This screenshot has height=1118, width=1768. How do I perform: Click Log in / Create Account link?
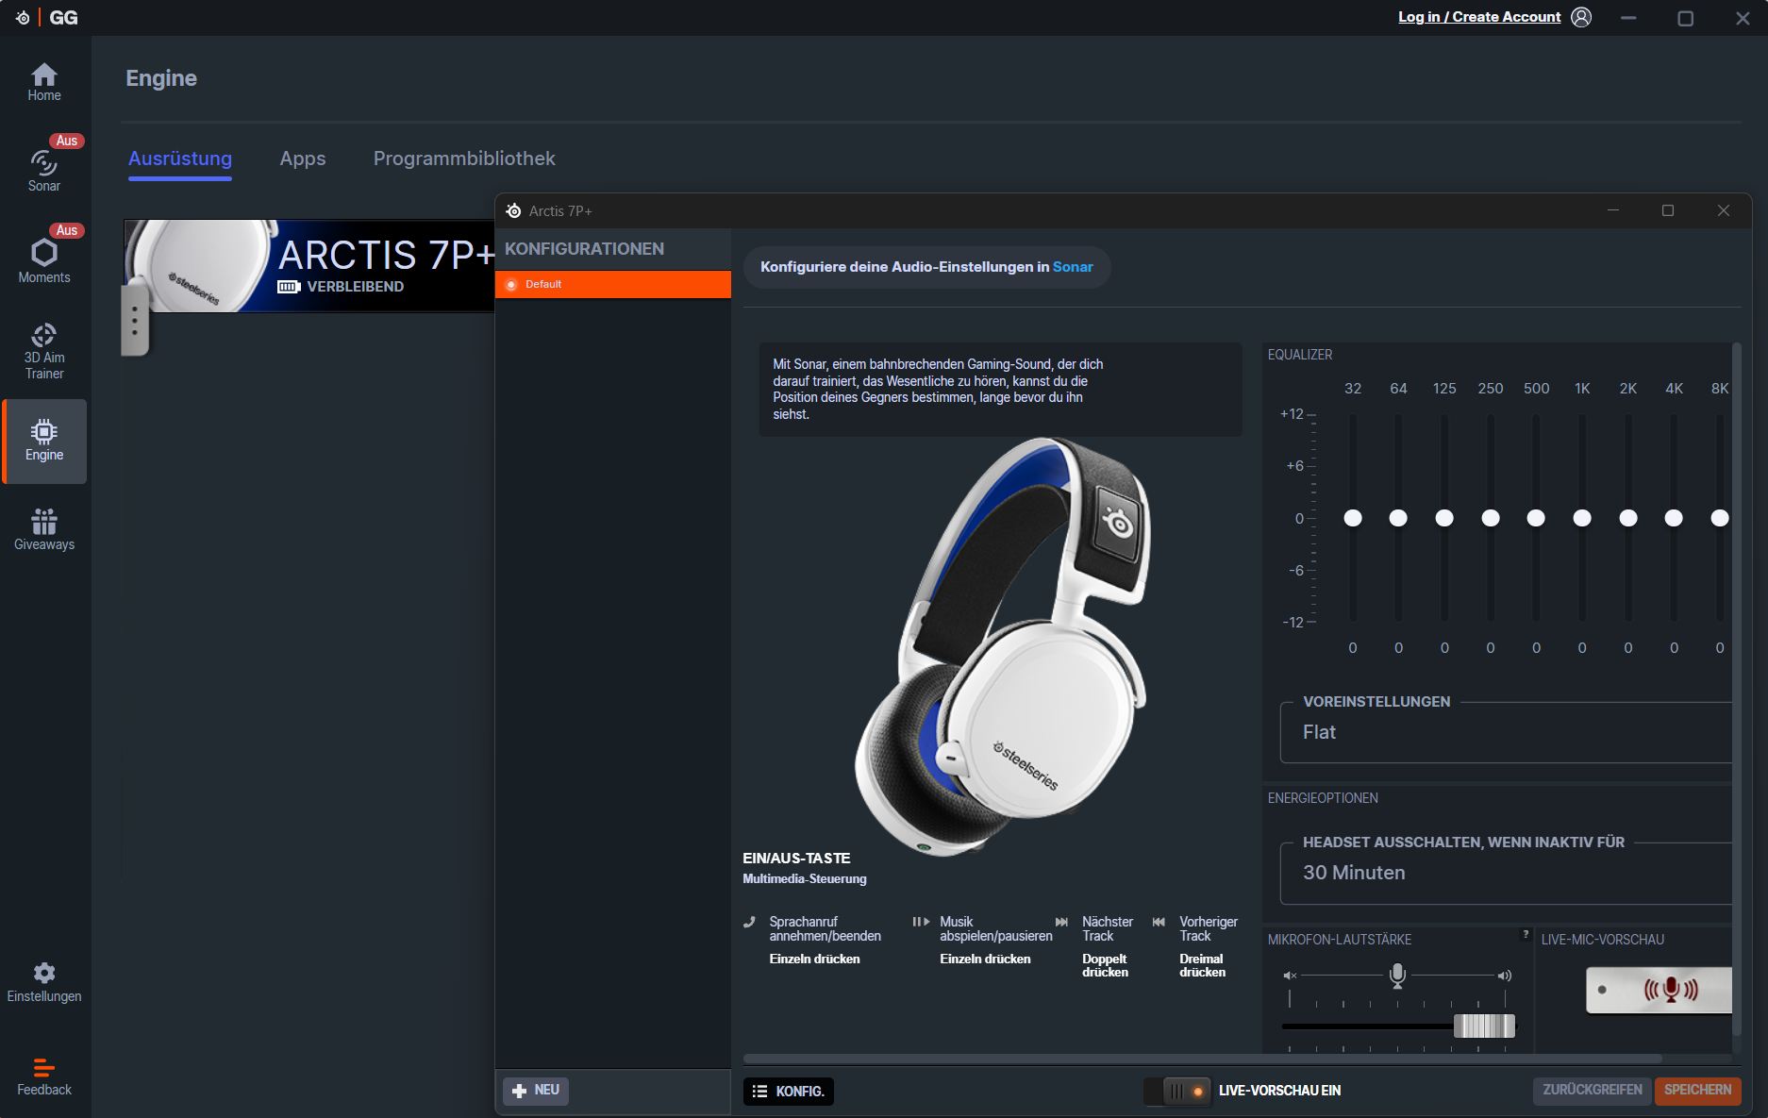(x=1479, y=17)
